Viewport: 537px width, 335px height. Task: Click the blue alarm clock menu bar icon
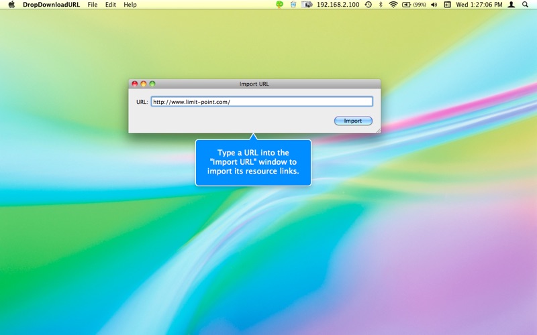[293, 5]
